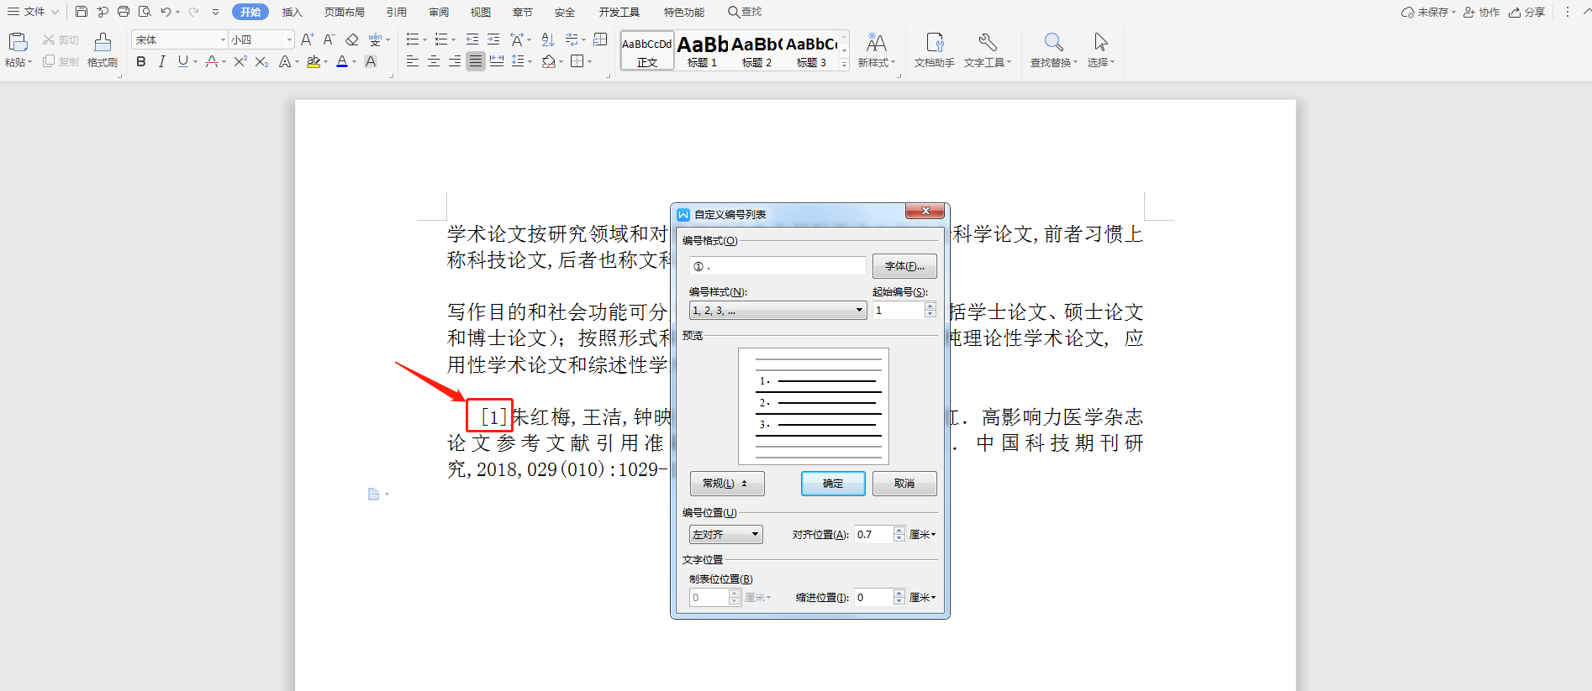This screenshot has width=1592, height=691.
Task: Toggle character shading (gray A) button
Action: [x=371, y=61]
